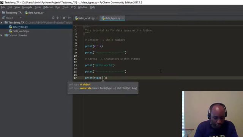Image resolution: width=243 pixels, height=137 pixels.
Task: Open the Navigate menu
Action: click(27, 7)
